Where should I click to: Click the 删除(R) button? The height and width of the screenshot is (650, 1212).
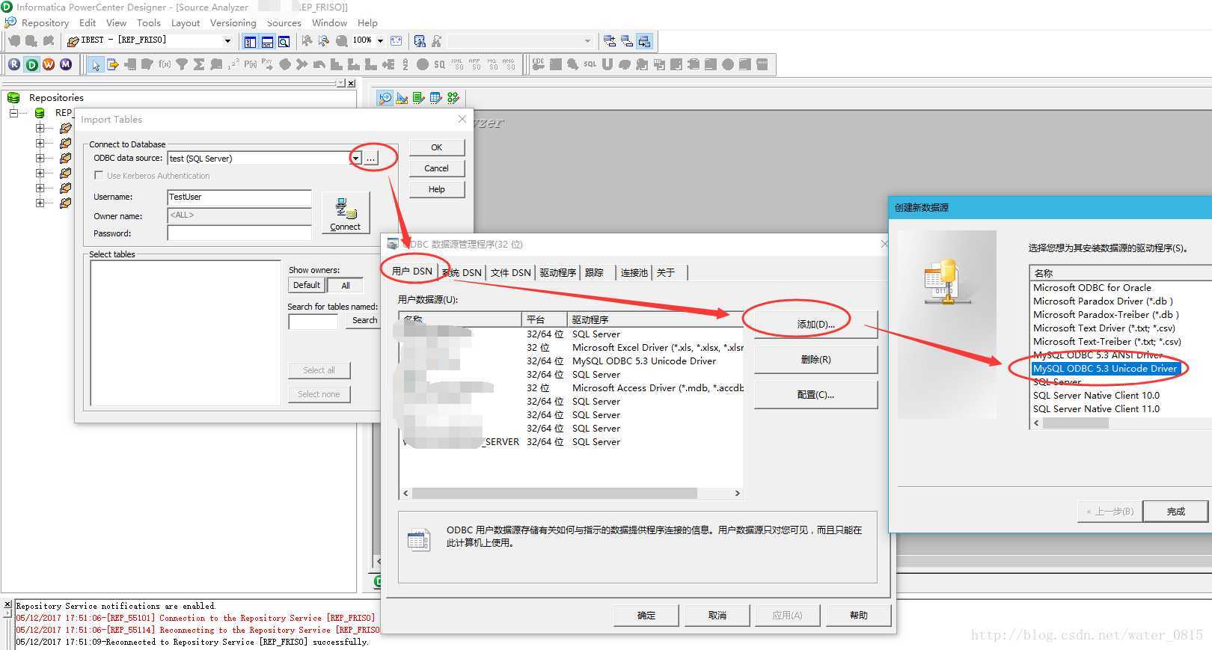[815, 360]
